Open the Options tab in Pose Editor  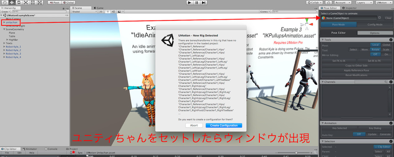(374, 33)
